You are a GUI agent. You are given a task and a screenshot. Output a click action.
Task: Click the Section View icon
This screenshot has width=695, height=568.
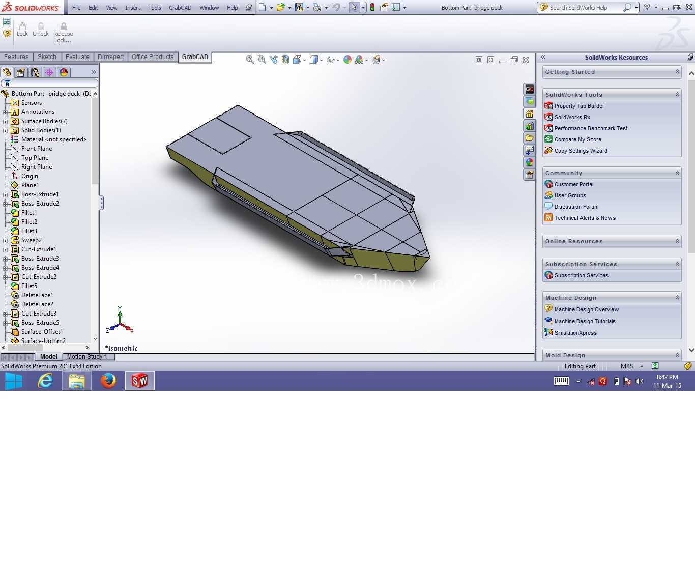(285, 60)
